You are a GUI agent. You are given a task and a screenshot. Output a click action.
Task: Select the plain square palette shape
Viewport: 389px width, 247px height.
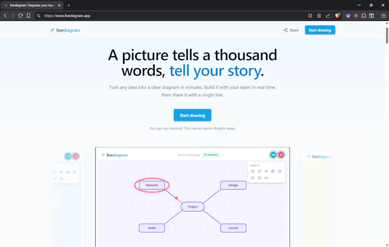tap(259, 178)
